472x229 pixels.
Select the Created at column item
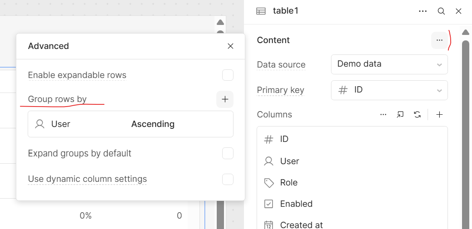(x=352, y=224)
